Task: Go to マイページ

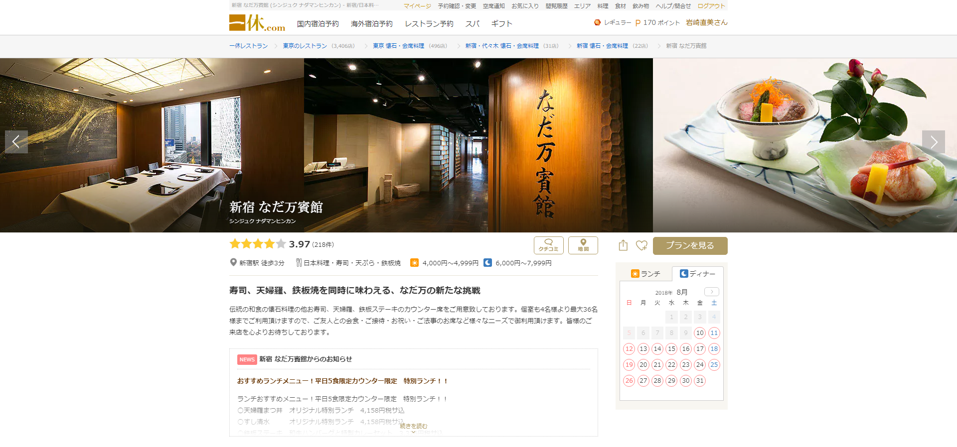Action: tap(417, 6)
